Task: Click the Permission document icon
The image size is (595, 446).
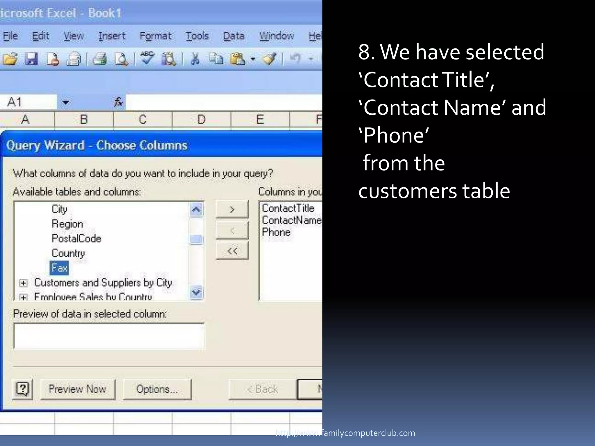Action: pyautogui.click(x=53, y=59)
